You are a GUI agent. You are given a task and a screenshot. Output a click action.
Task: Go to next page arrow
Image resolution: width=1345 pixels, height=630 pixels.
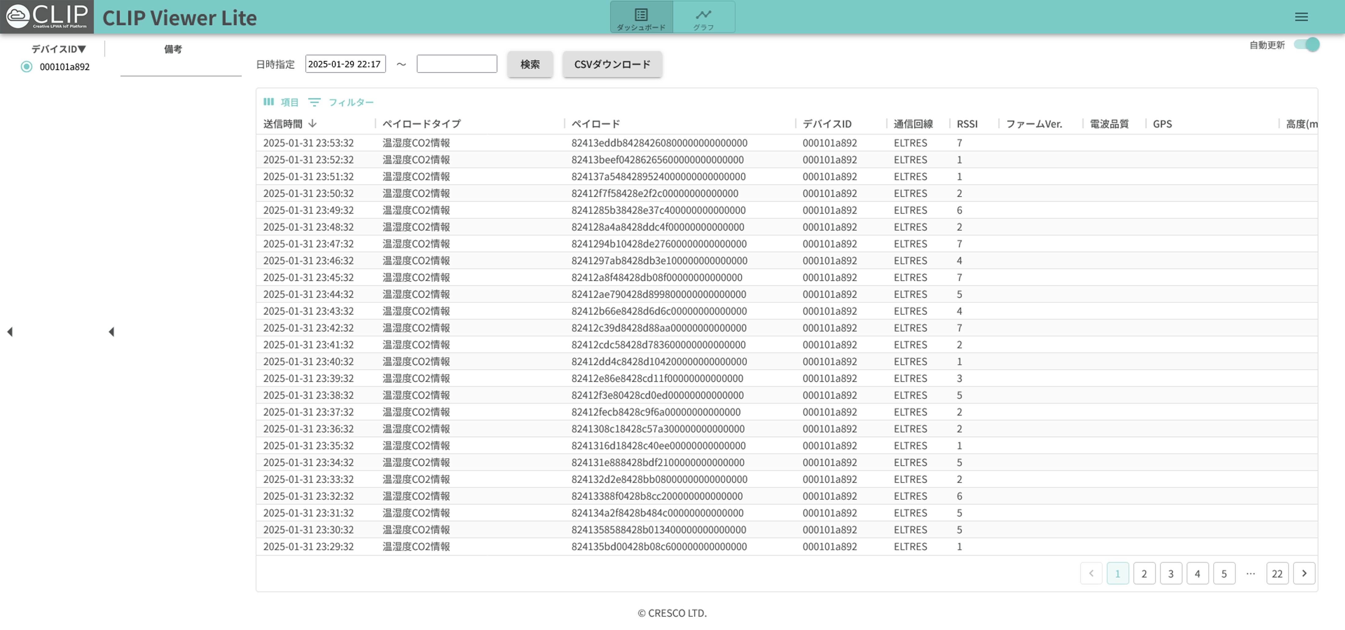point(1303,573)
